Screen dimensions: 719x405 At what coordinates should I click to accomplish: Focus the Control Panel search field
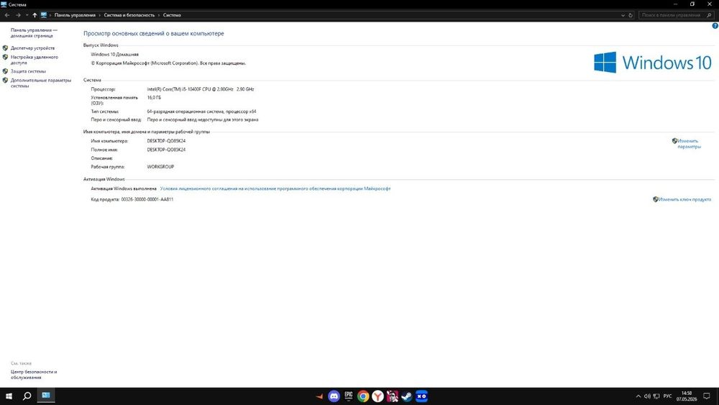(672, 15)
